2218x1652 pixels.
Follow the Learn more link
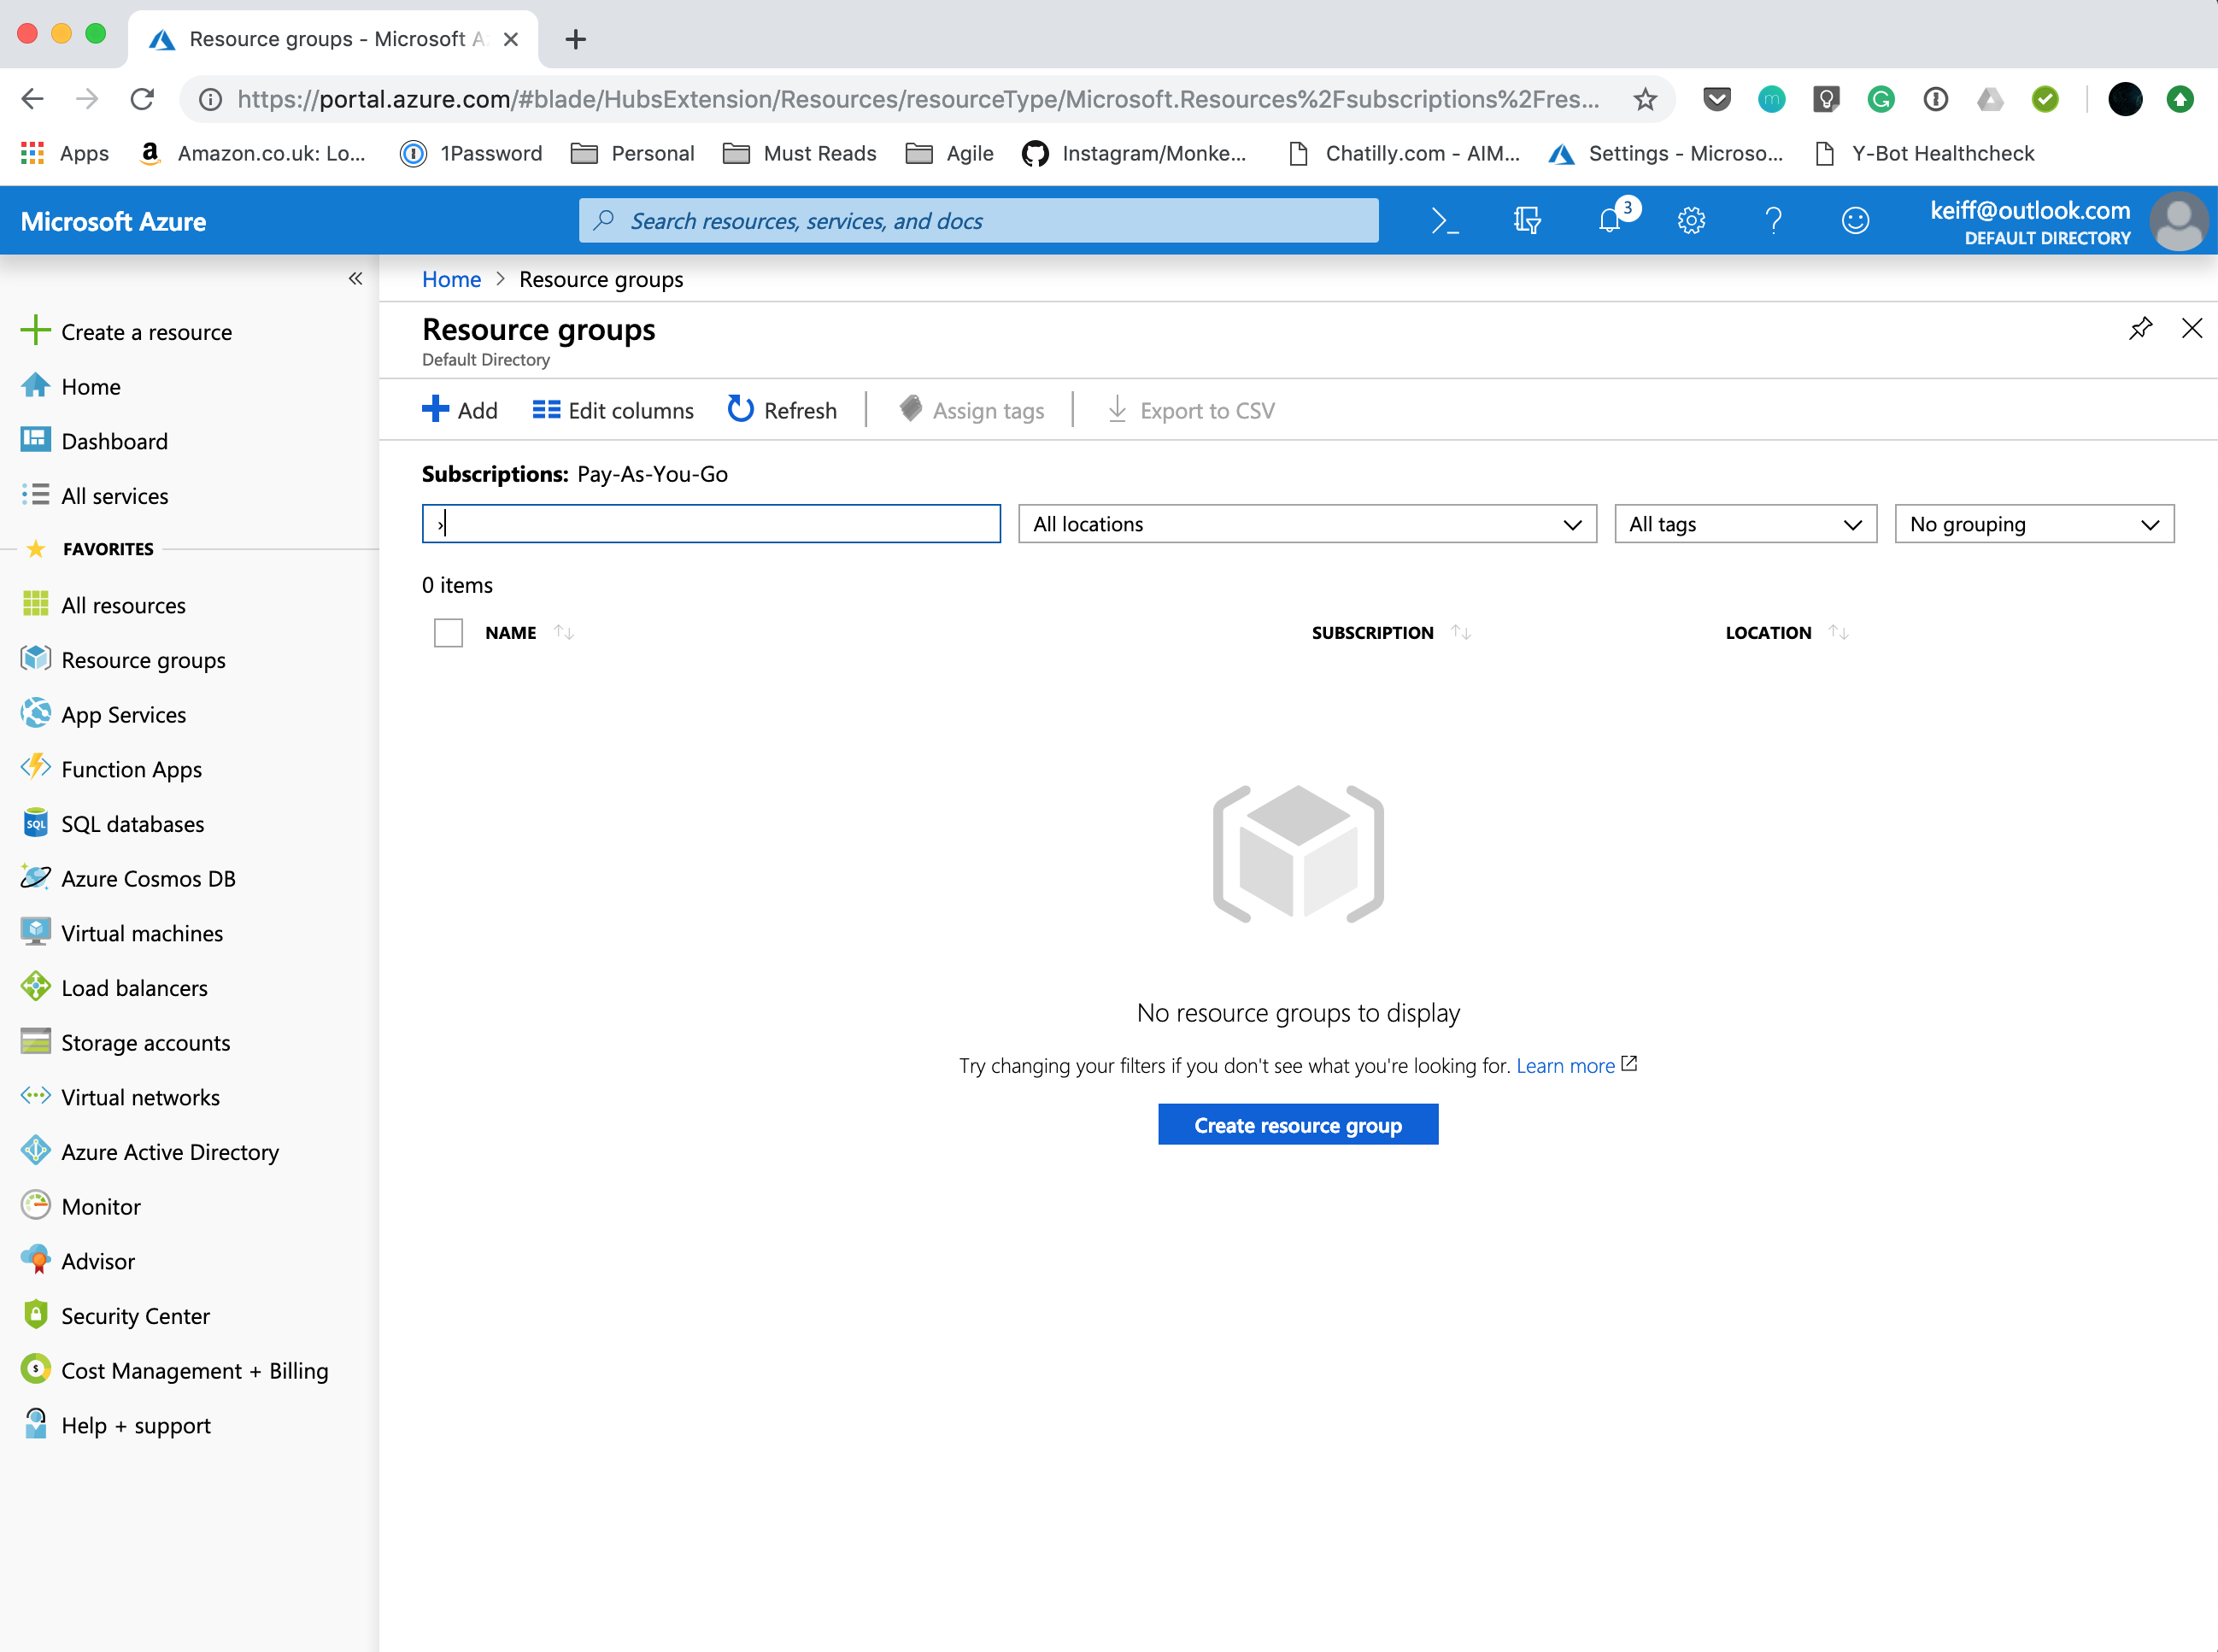point(1565,1066)
